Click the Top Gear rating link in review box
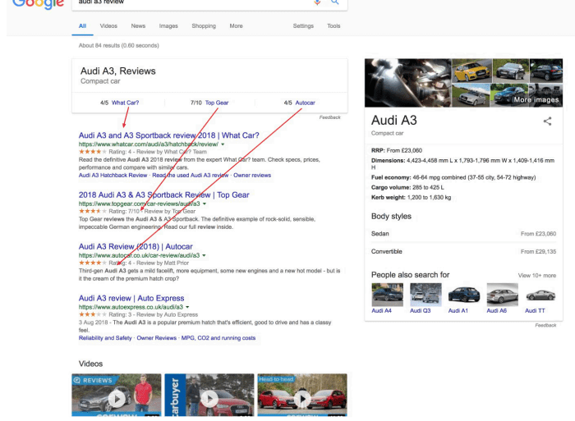 pos(217,103)
